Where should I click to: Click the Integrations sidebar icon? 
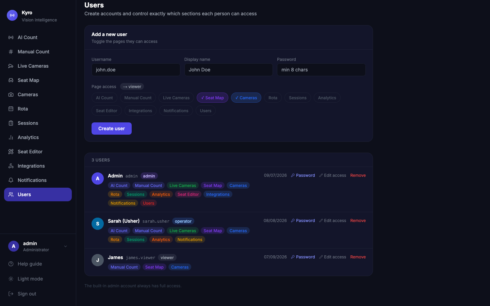[x=11, y=166]
